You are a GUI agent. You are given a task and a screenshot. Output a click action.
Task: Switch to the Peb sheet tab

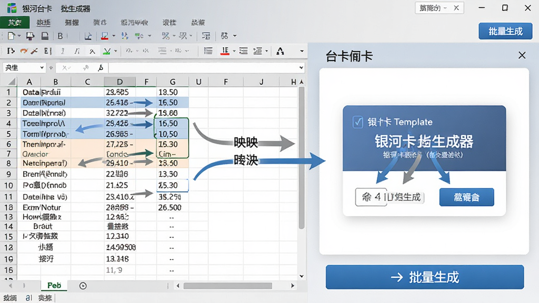[54, 286]
